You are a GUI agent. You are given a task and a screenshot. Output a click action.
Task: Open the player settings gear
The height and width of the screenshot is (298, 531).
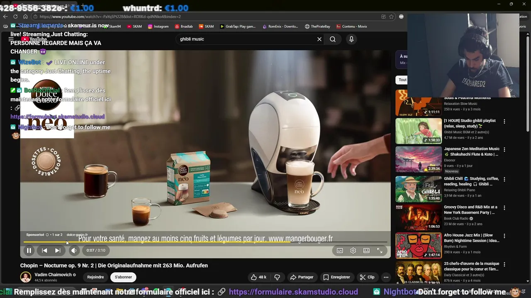(353, 250)
